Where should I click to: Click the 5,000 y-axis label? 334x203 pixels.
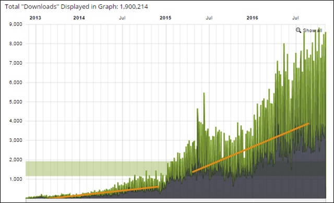click(16, 102)
